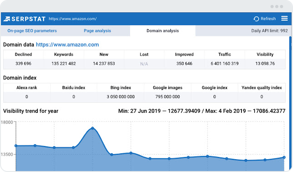
Task: Click the Bing index header
Action: (x=120, y=88)
